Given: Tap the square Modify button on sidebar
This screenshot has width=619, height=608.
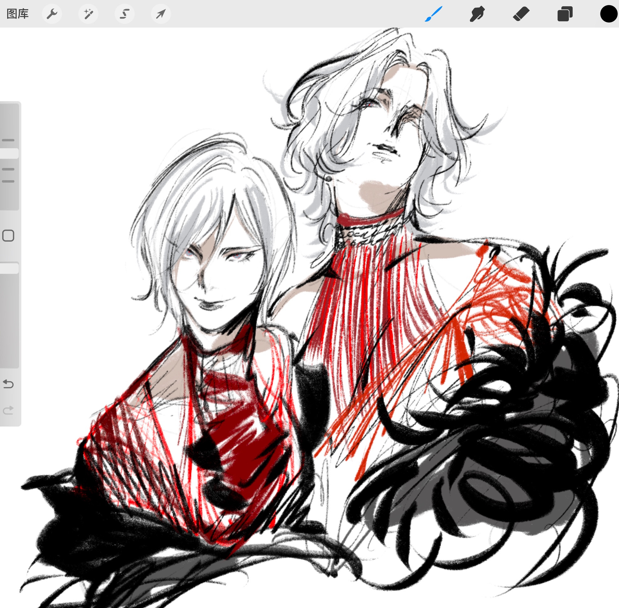Looking at the screenshot, I should point(8,236).
